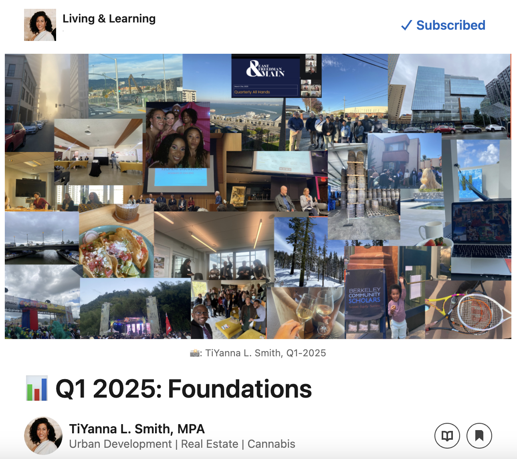Viewport: 517px width, 459px height.
Task: Click the Living & Learning newsletter logo
Action: 40,25
